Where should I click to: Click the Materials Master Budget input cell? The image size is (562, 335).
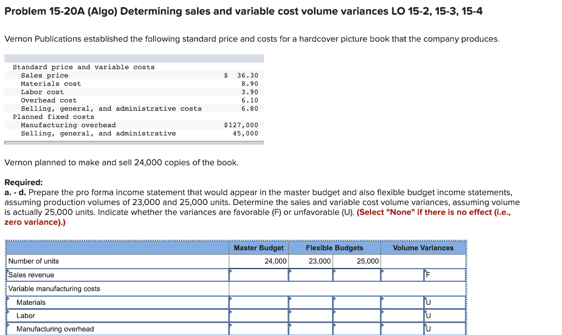(x=258, y=302)
